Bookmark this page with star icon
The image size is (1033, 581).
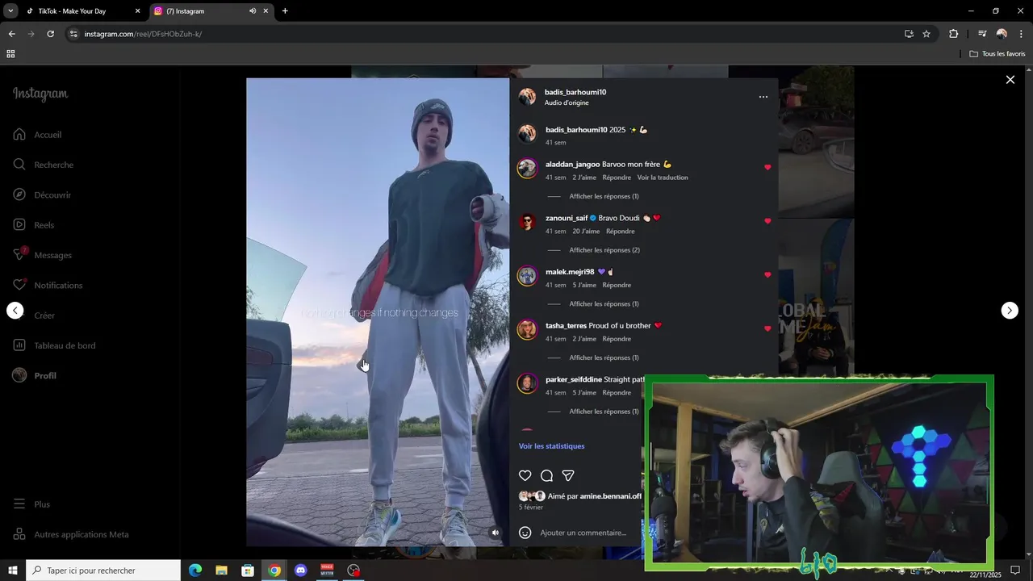coord(926,34)
